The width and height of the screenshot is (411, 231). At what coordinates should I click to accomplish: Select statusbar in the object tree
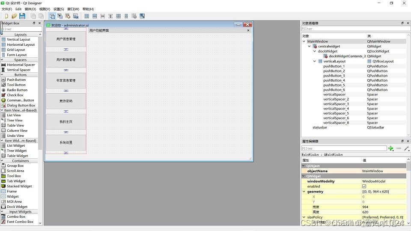(320, 127)
